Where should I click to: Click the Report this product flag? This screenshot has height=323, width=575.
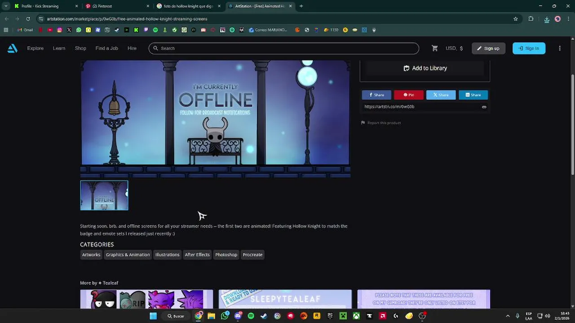(381, 123)
